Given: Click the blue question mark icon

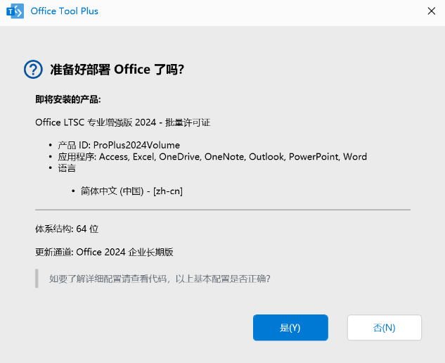Looking at the screenshot, I should coord(33,69).
